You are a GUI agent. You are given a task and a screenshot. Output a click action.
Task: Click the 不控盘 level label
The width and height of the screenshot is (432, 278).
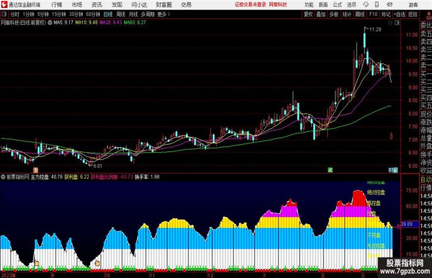(374, 235)
